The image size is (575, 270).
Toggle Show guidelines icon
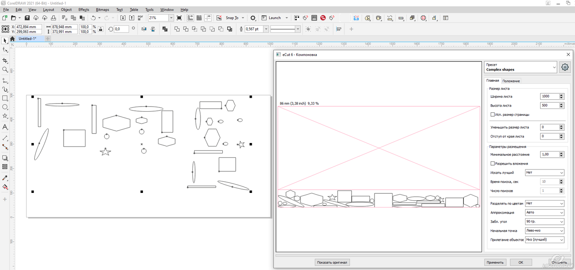click(208, 18)
